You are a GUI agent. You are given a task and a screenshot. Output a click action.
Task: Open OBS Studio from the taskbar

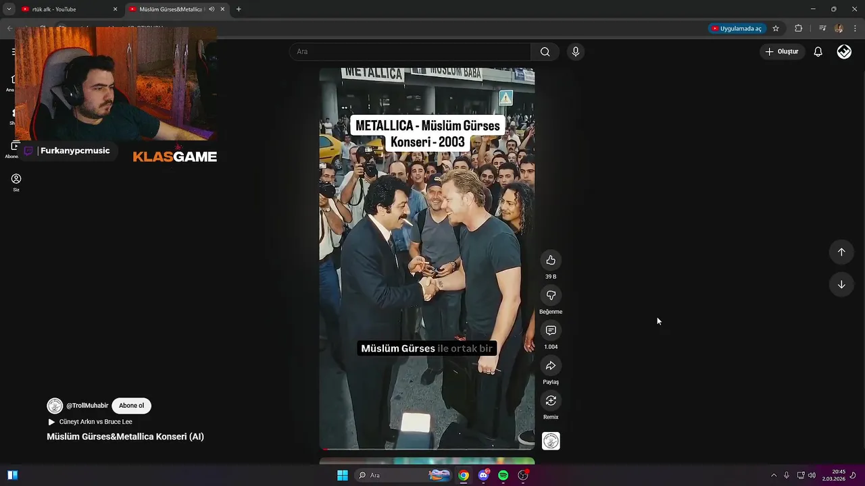(x=523, y=475)
